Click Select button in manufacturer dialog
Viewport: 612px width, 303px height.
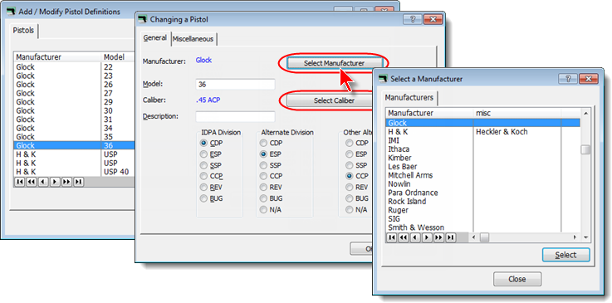click(566, 255)
